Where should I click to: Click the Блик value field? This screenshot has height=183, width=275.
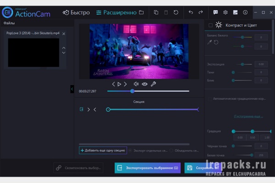(x=261, y=81)
